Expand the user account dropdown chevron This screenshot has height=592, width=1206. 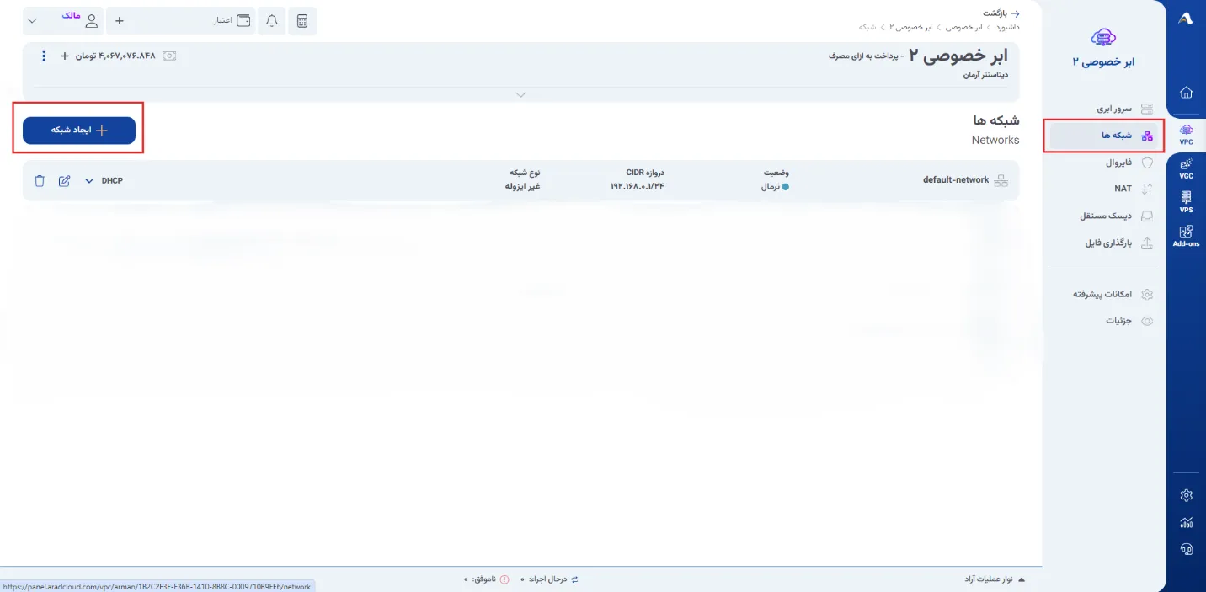33,21
